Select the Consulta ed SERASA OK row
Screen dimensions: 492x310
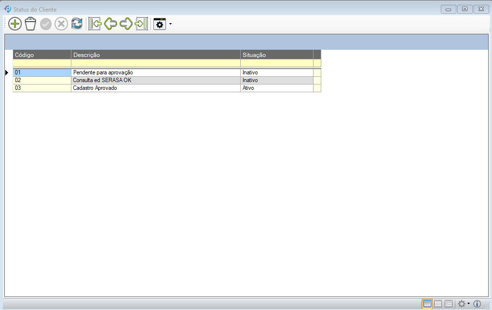pyautogui.click(x=155, y=80)
